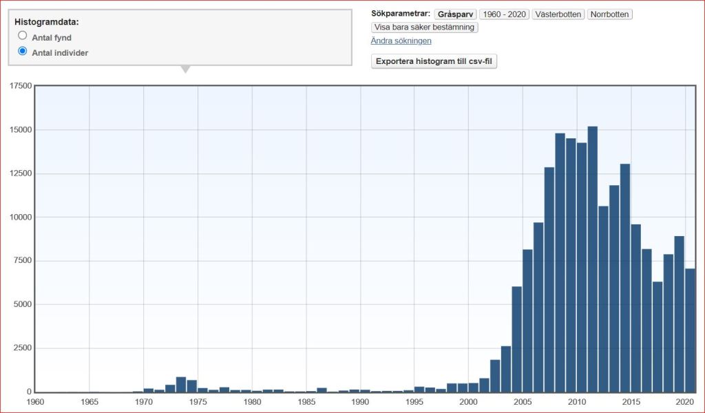Open the Ändra sökningen link
Screen dimensions: 705x413
click(x=401, y=41)
